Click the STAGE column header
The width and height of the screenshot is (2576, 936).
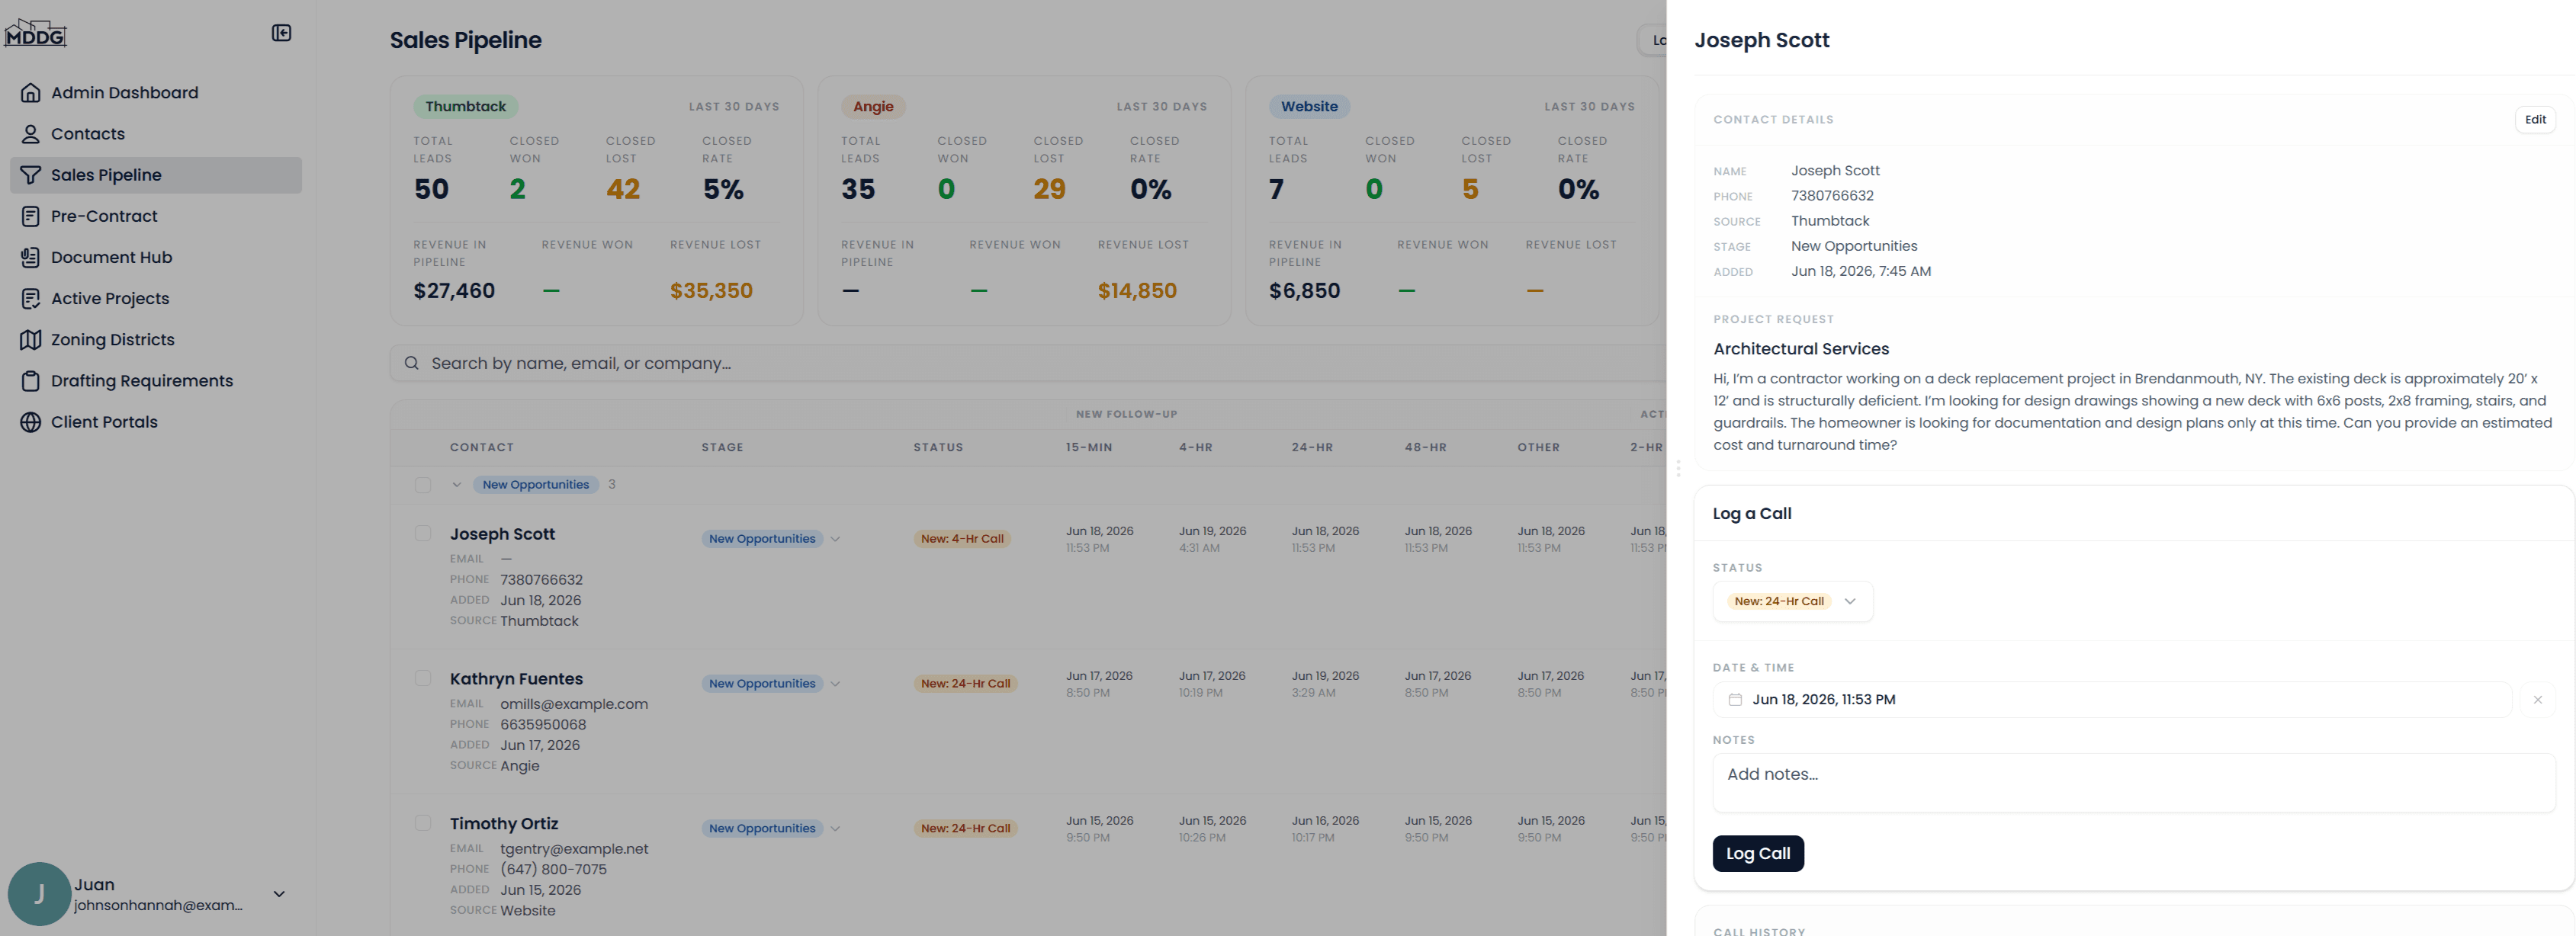[722, 448]
